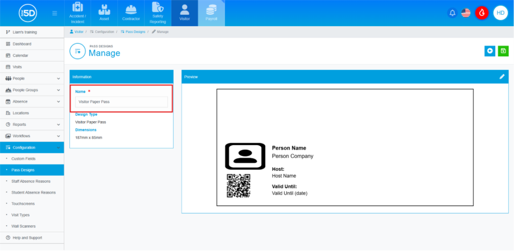This screenshot has width=514, height=251.
Task: Click the blue back arrow button
Action: (490, 51)
